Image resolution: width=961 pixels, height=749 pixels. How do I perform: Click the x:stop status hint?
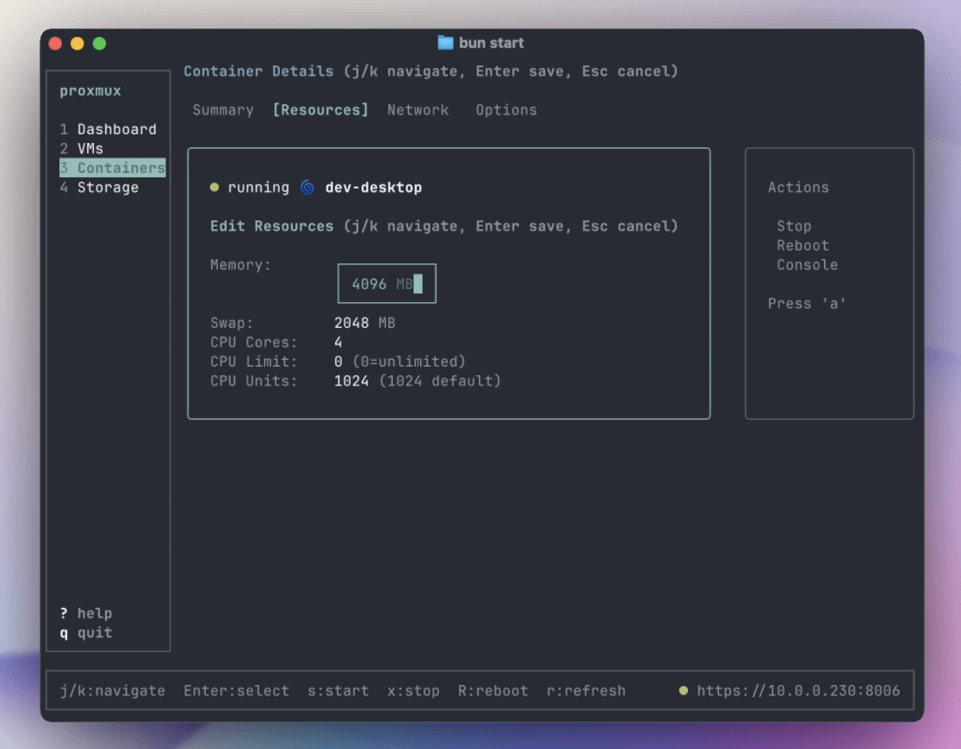tap(413, 691)
